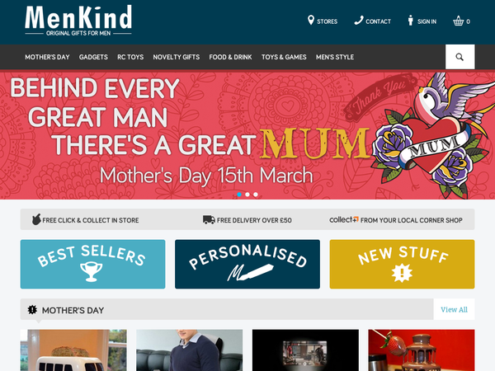Screen dimensions: 495x371
Task: Open the Gadgets menu
Action: [93, 57]
